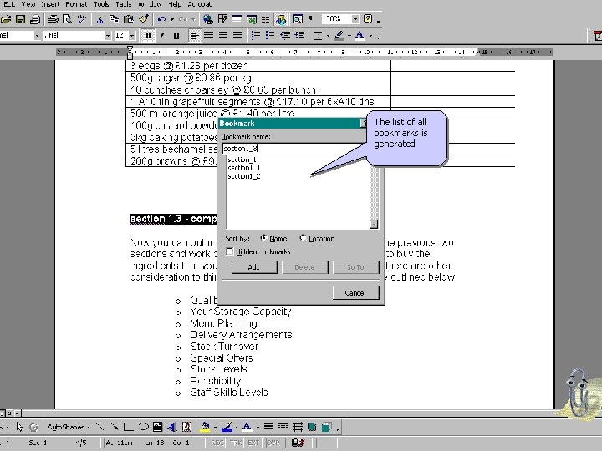
Task: Open Print Preview from the toolbar
Action: click(67, 18)
